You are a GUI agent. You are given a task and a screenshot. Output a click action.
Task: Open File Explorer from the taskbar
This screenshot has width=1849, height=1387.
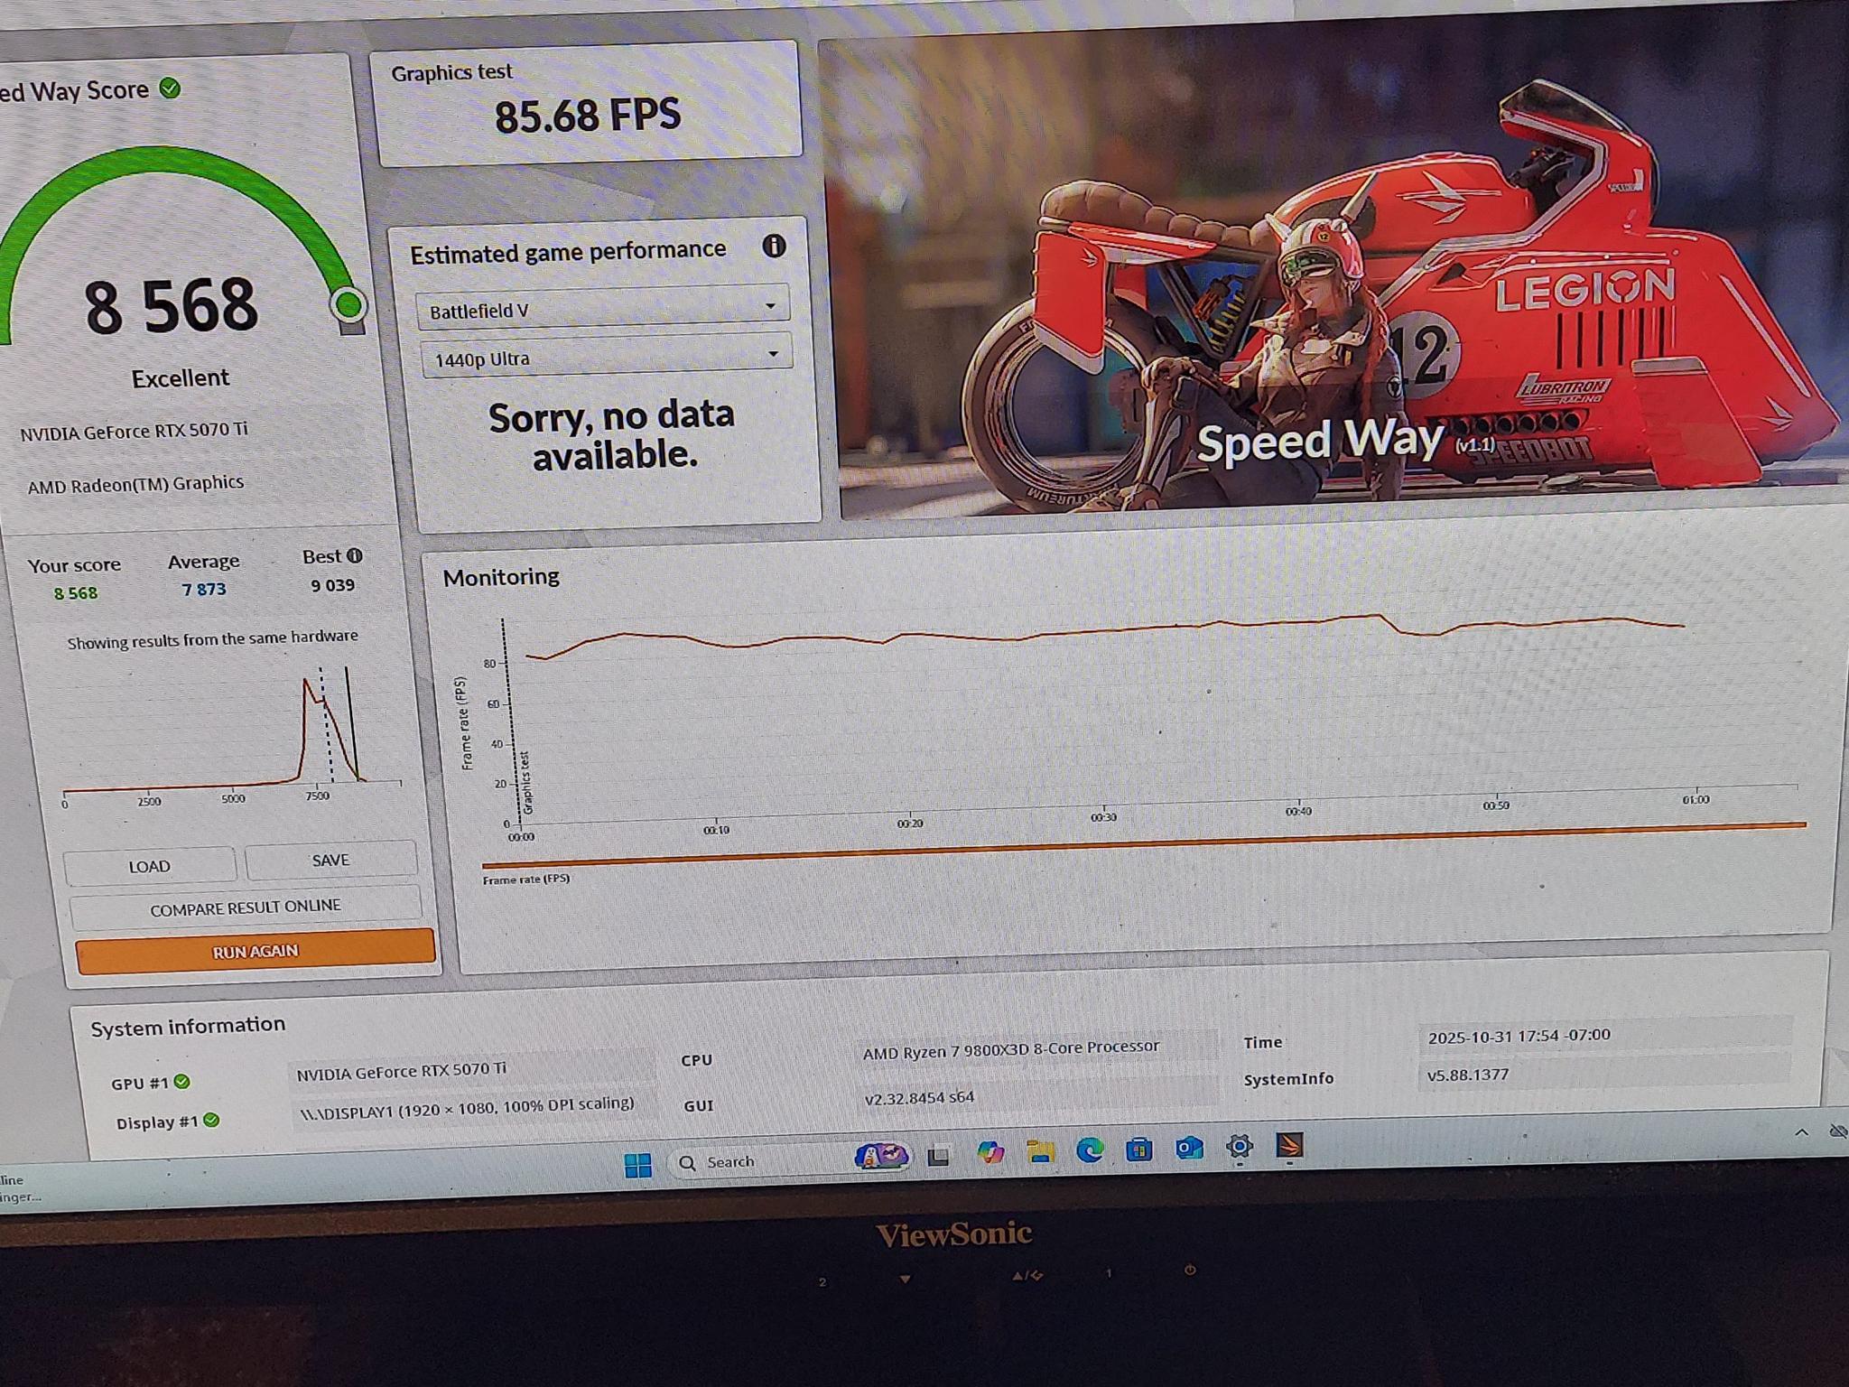(1040, 1151)
